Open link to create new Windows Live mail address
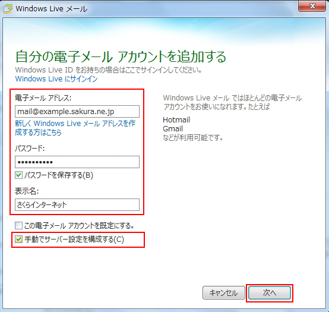Viewport: 329px width, 312px height. coord(75,128)
